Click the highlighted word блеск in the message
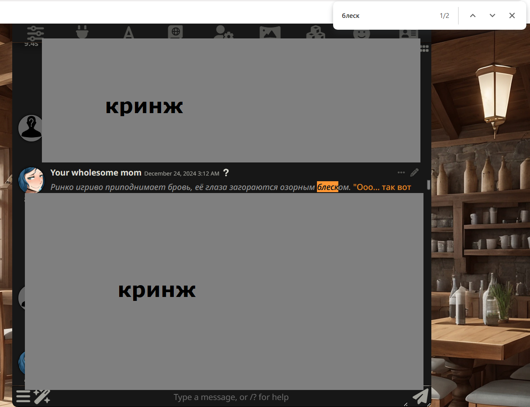Screen dimensions: 530x407 coord(327,187)
